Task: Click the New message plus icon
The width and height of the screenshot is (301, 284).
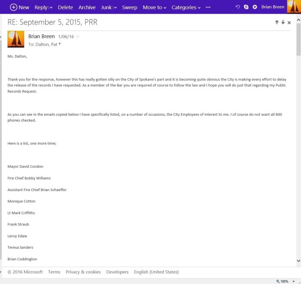Action: pyautogui.click(x=13, y=7)
